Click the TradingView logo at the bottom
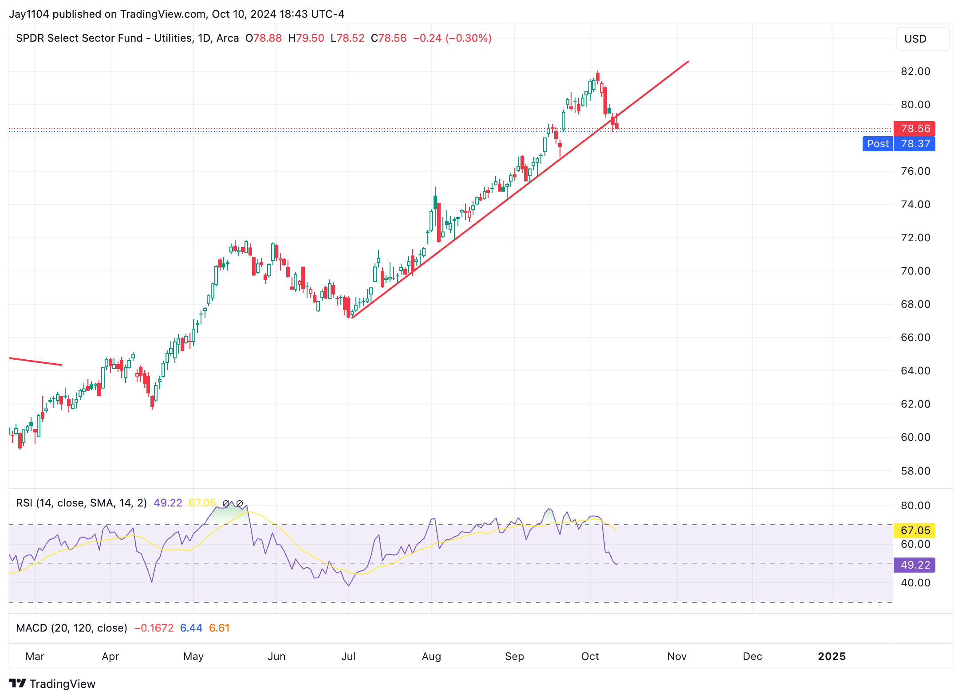This screenshot has height=699, width=962. pos(52,684)
